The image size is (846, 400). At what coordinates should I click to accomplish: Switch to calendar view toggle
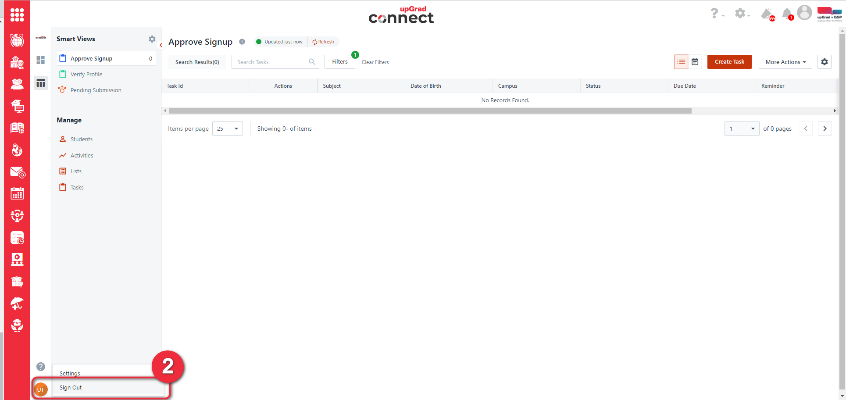point(695,62)
